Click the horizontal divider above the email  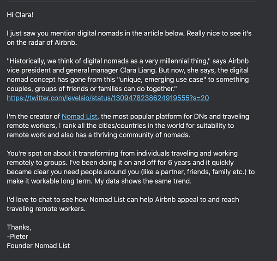pyautogui.click(x=132, y=2)
